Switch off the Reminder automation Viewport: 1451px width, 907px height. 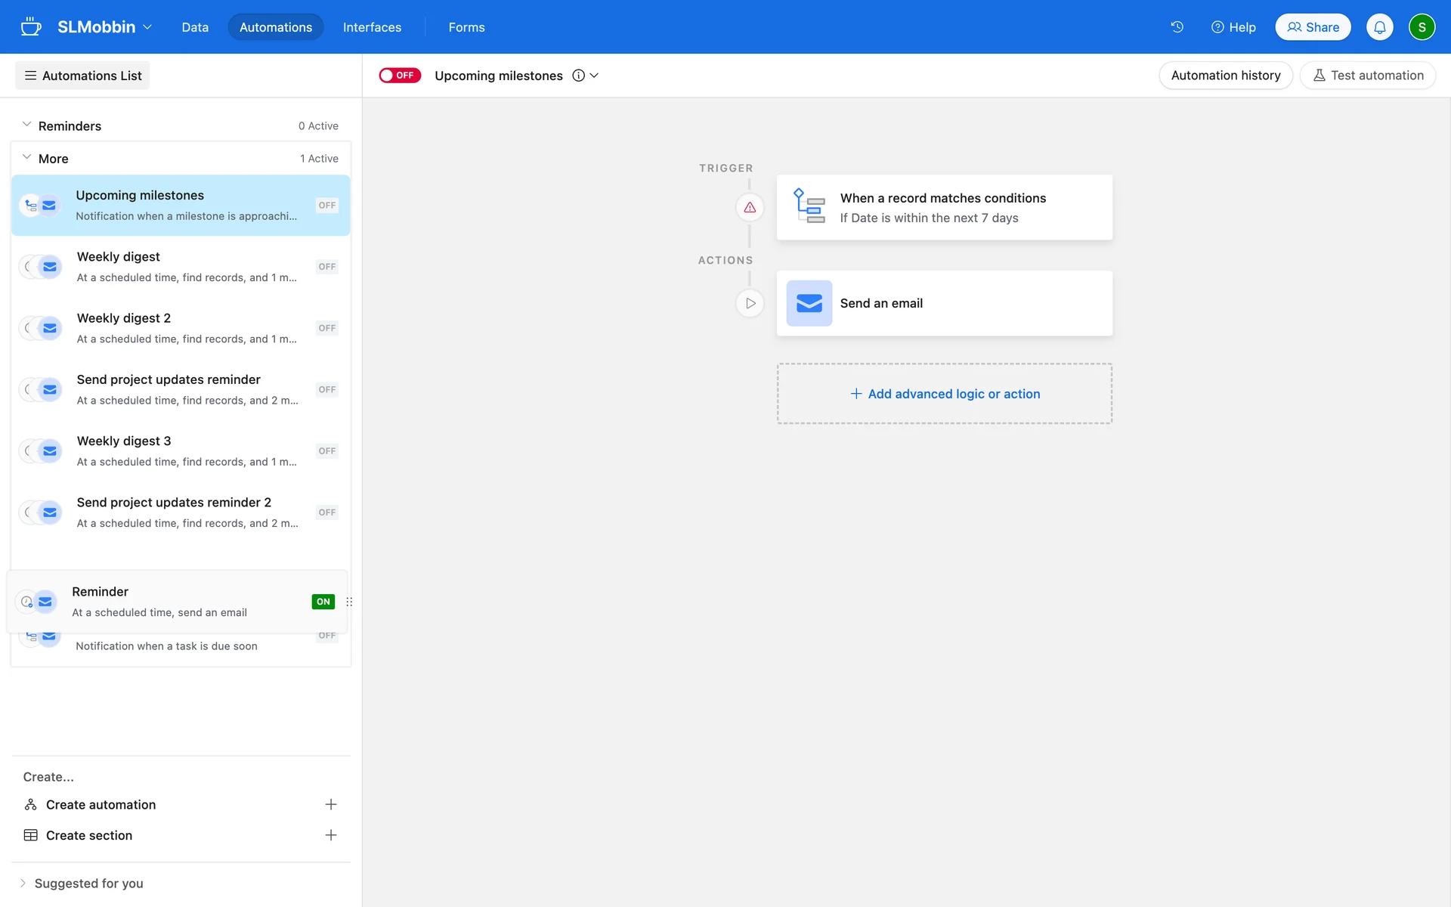[x=323, y=602]
